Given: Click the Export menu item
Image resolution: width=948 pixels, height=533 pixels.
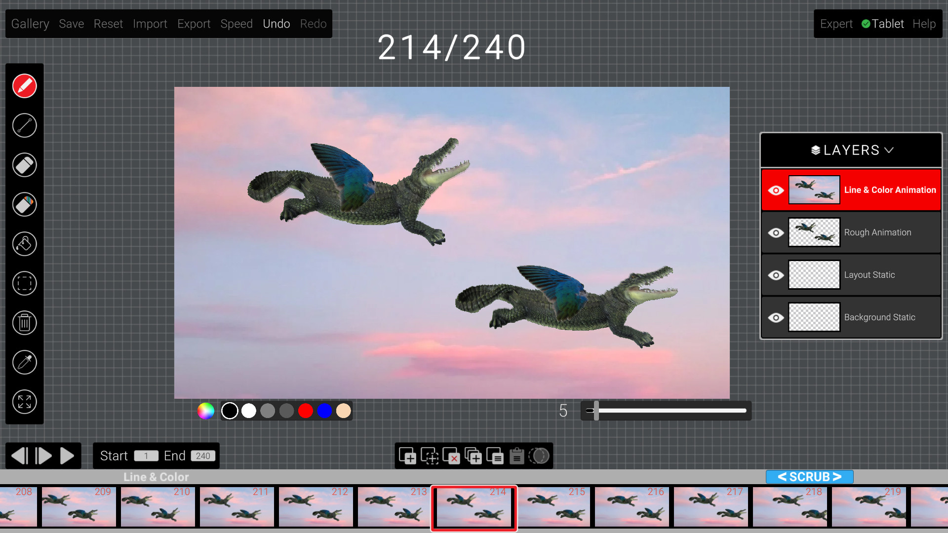Looking at the screenshot, I should 193,23.
